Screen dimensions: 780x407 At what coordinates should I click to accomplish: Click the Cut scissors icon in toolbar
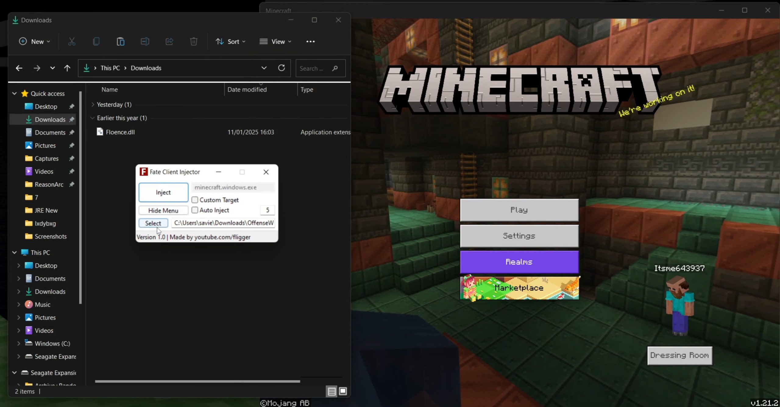tap(72, 41)
